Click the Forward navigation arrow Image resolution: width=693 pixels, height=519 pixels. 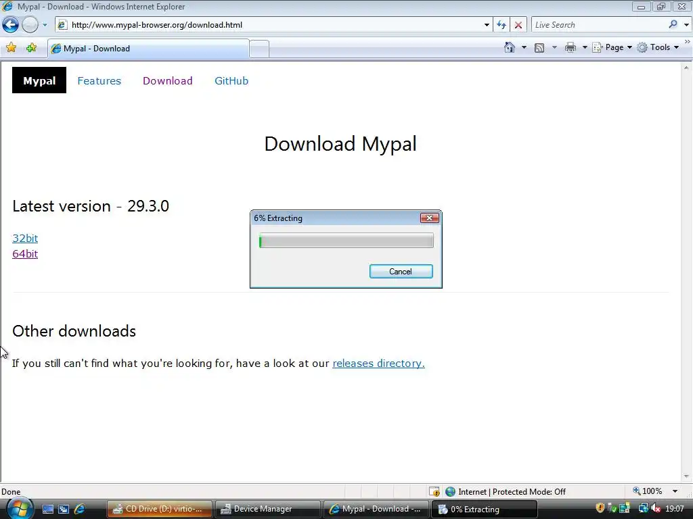pyautogui.click(x=30, y=25)
